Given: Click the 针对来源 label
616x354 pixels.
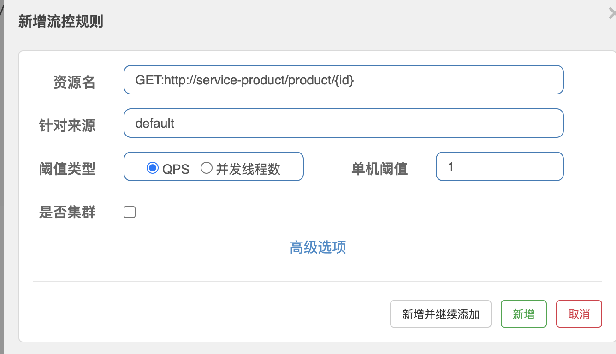Looking at the screenshot, I should click(67, 125).
